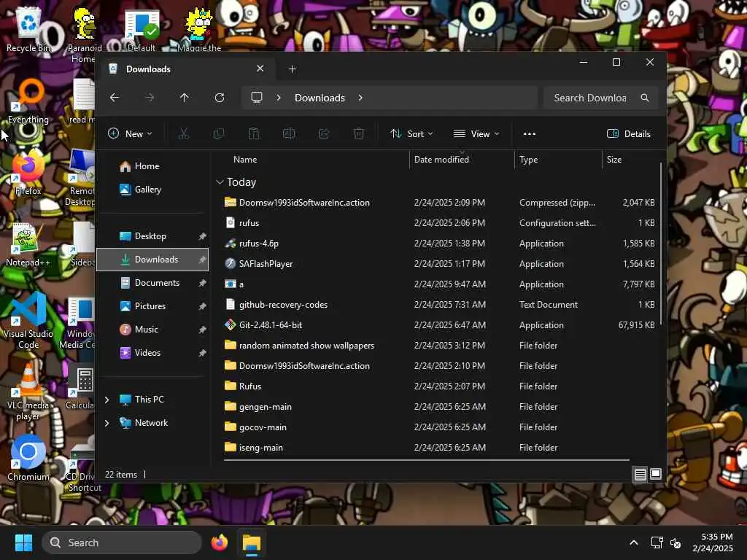Open the View dropdown menu
The image size is (747, 560).
click(476, 134)
